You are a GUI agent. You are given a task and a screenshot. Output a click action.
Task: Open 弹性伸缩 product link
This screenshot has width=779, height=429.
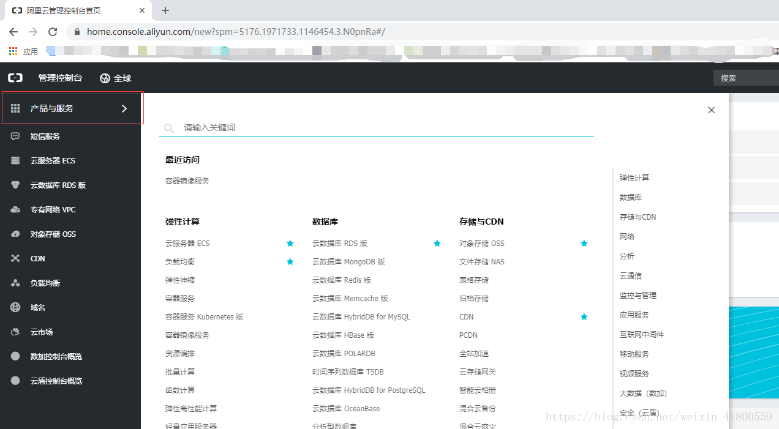tap(180, 280)
